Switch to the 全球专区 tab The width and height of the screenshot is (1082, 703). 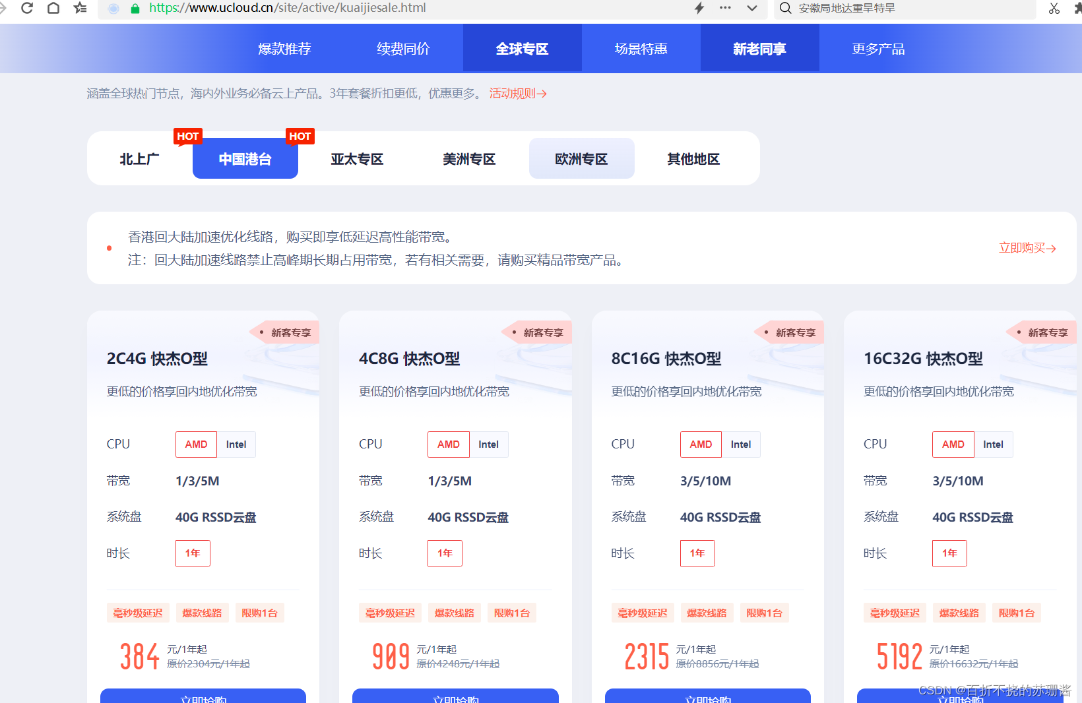(522, 48)
